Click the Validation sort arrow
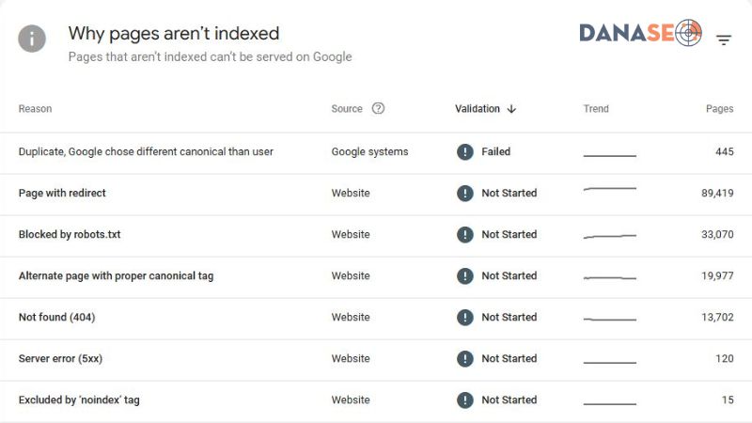The height and width of the screenshot is (423, 752). [511, 109]
